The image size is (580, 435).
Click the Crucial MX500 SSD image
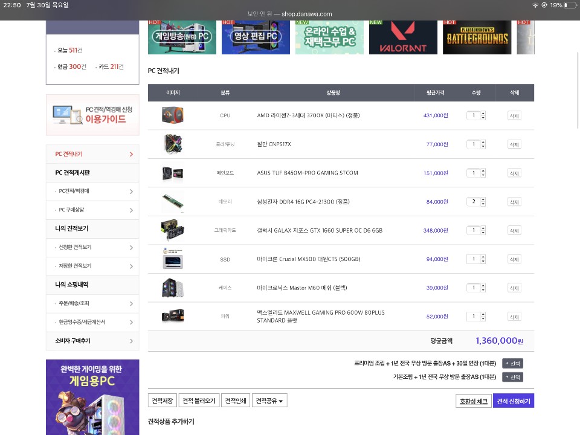(x=173, y=259)
